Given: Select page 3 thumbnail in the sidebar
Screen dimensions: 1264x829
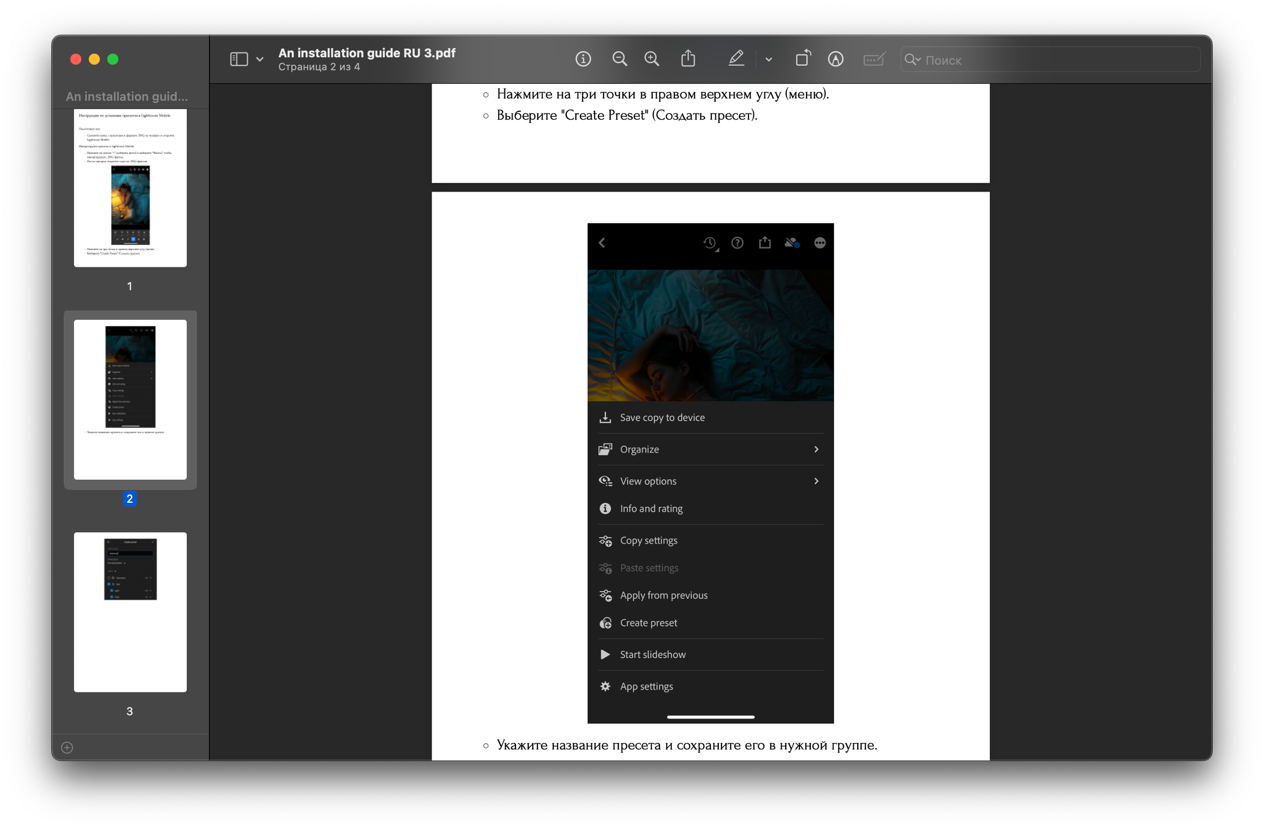Looking at the screenshot, I should click(130, 611).
